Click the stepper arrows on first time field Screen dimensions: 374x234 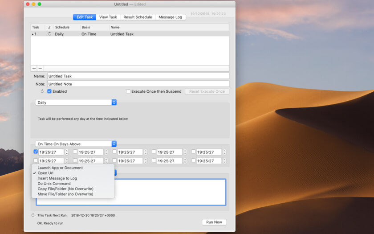tap(67, 152)
